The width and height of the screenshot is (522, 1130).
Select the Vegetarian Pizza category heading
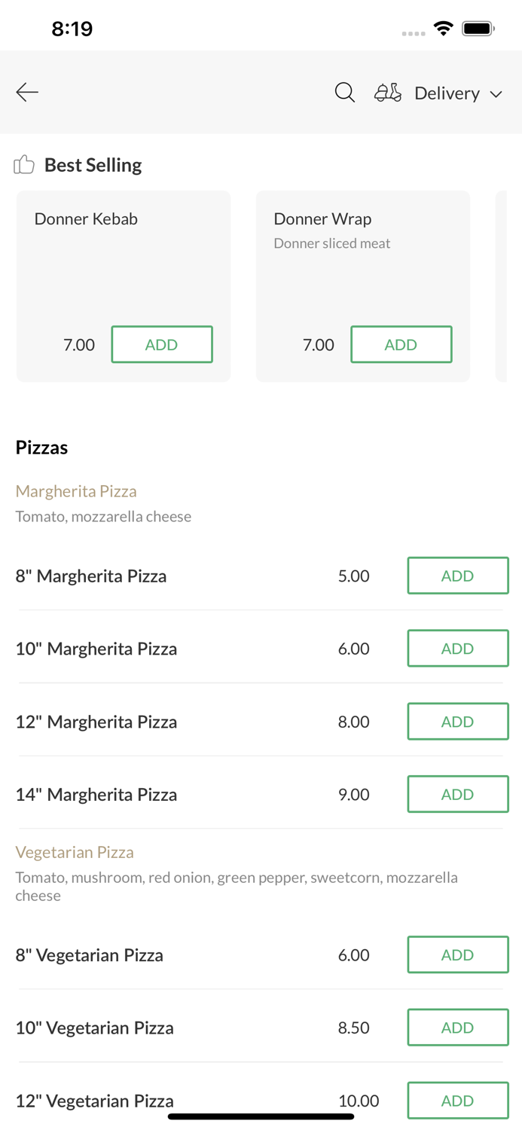75,852
